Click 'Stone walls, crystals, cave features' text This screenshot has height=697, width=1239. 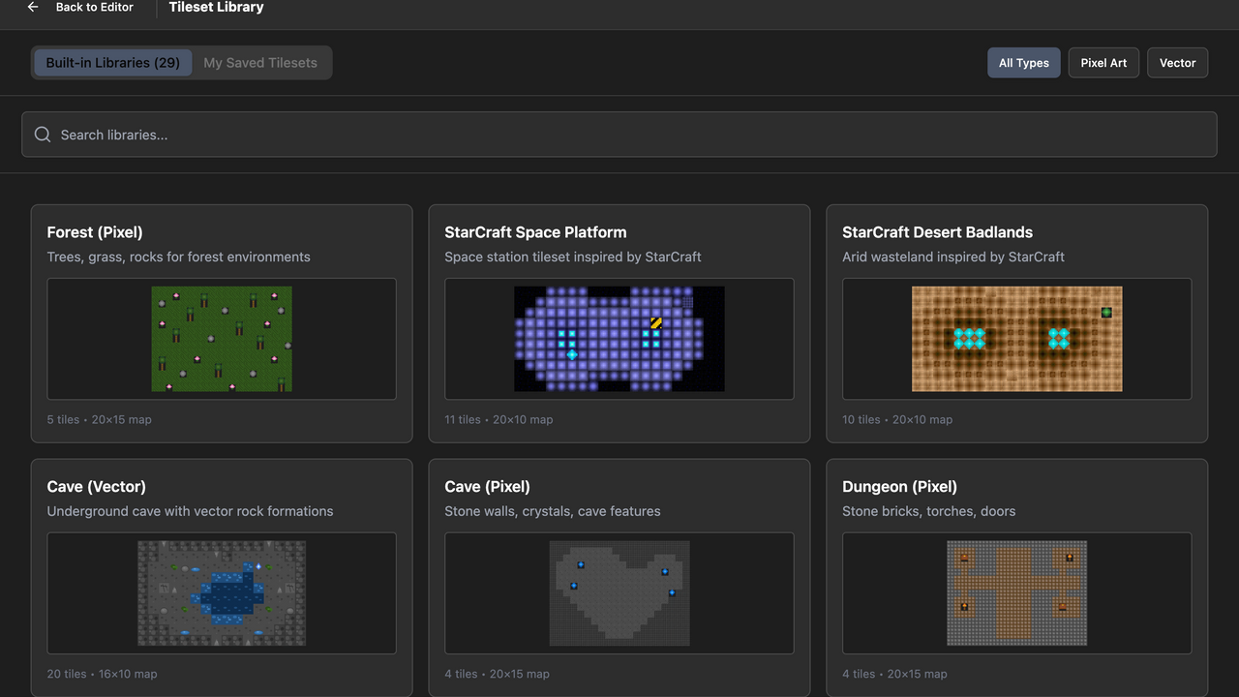pyautogui.click(x=553, y=511)
